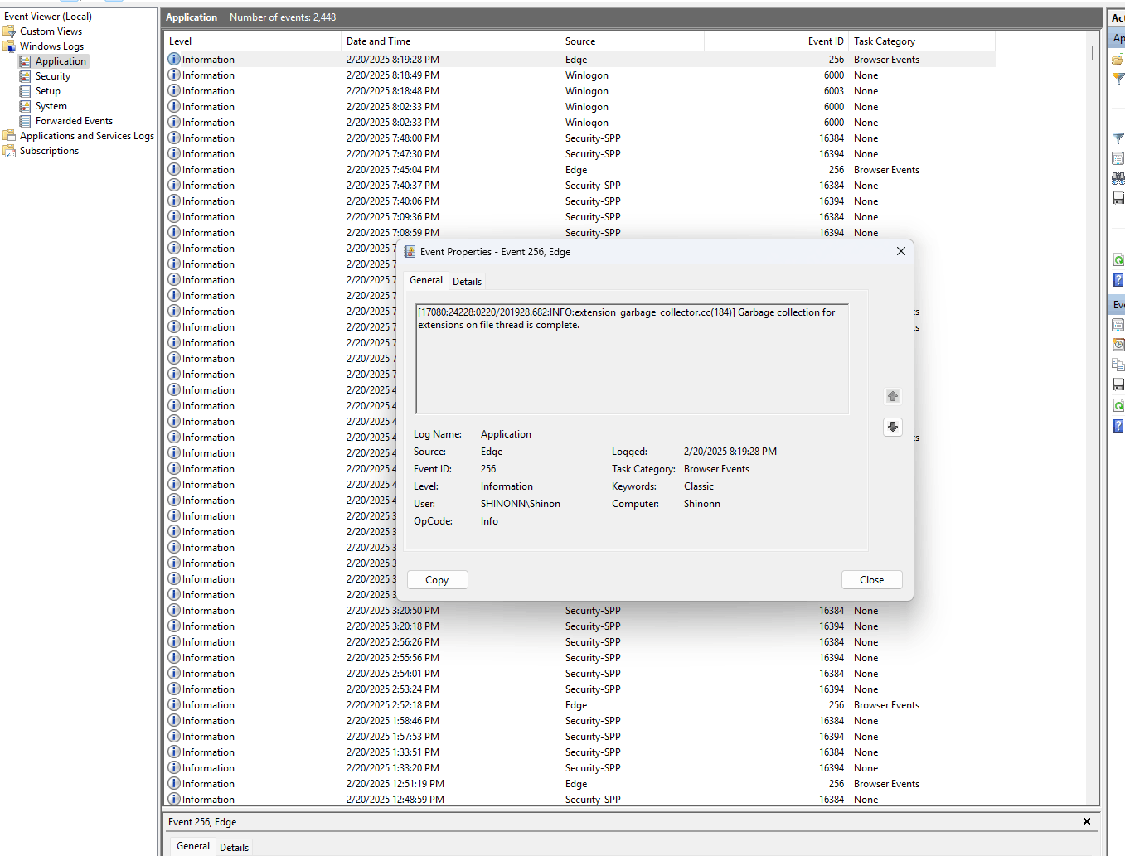Select the event row dated 2/20/2025 7:45:04 PM
The height and width of the screenshot is (856, 1125).
[x=579, y=170]
